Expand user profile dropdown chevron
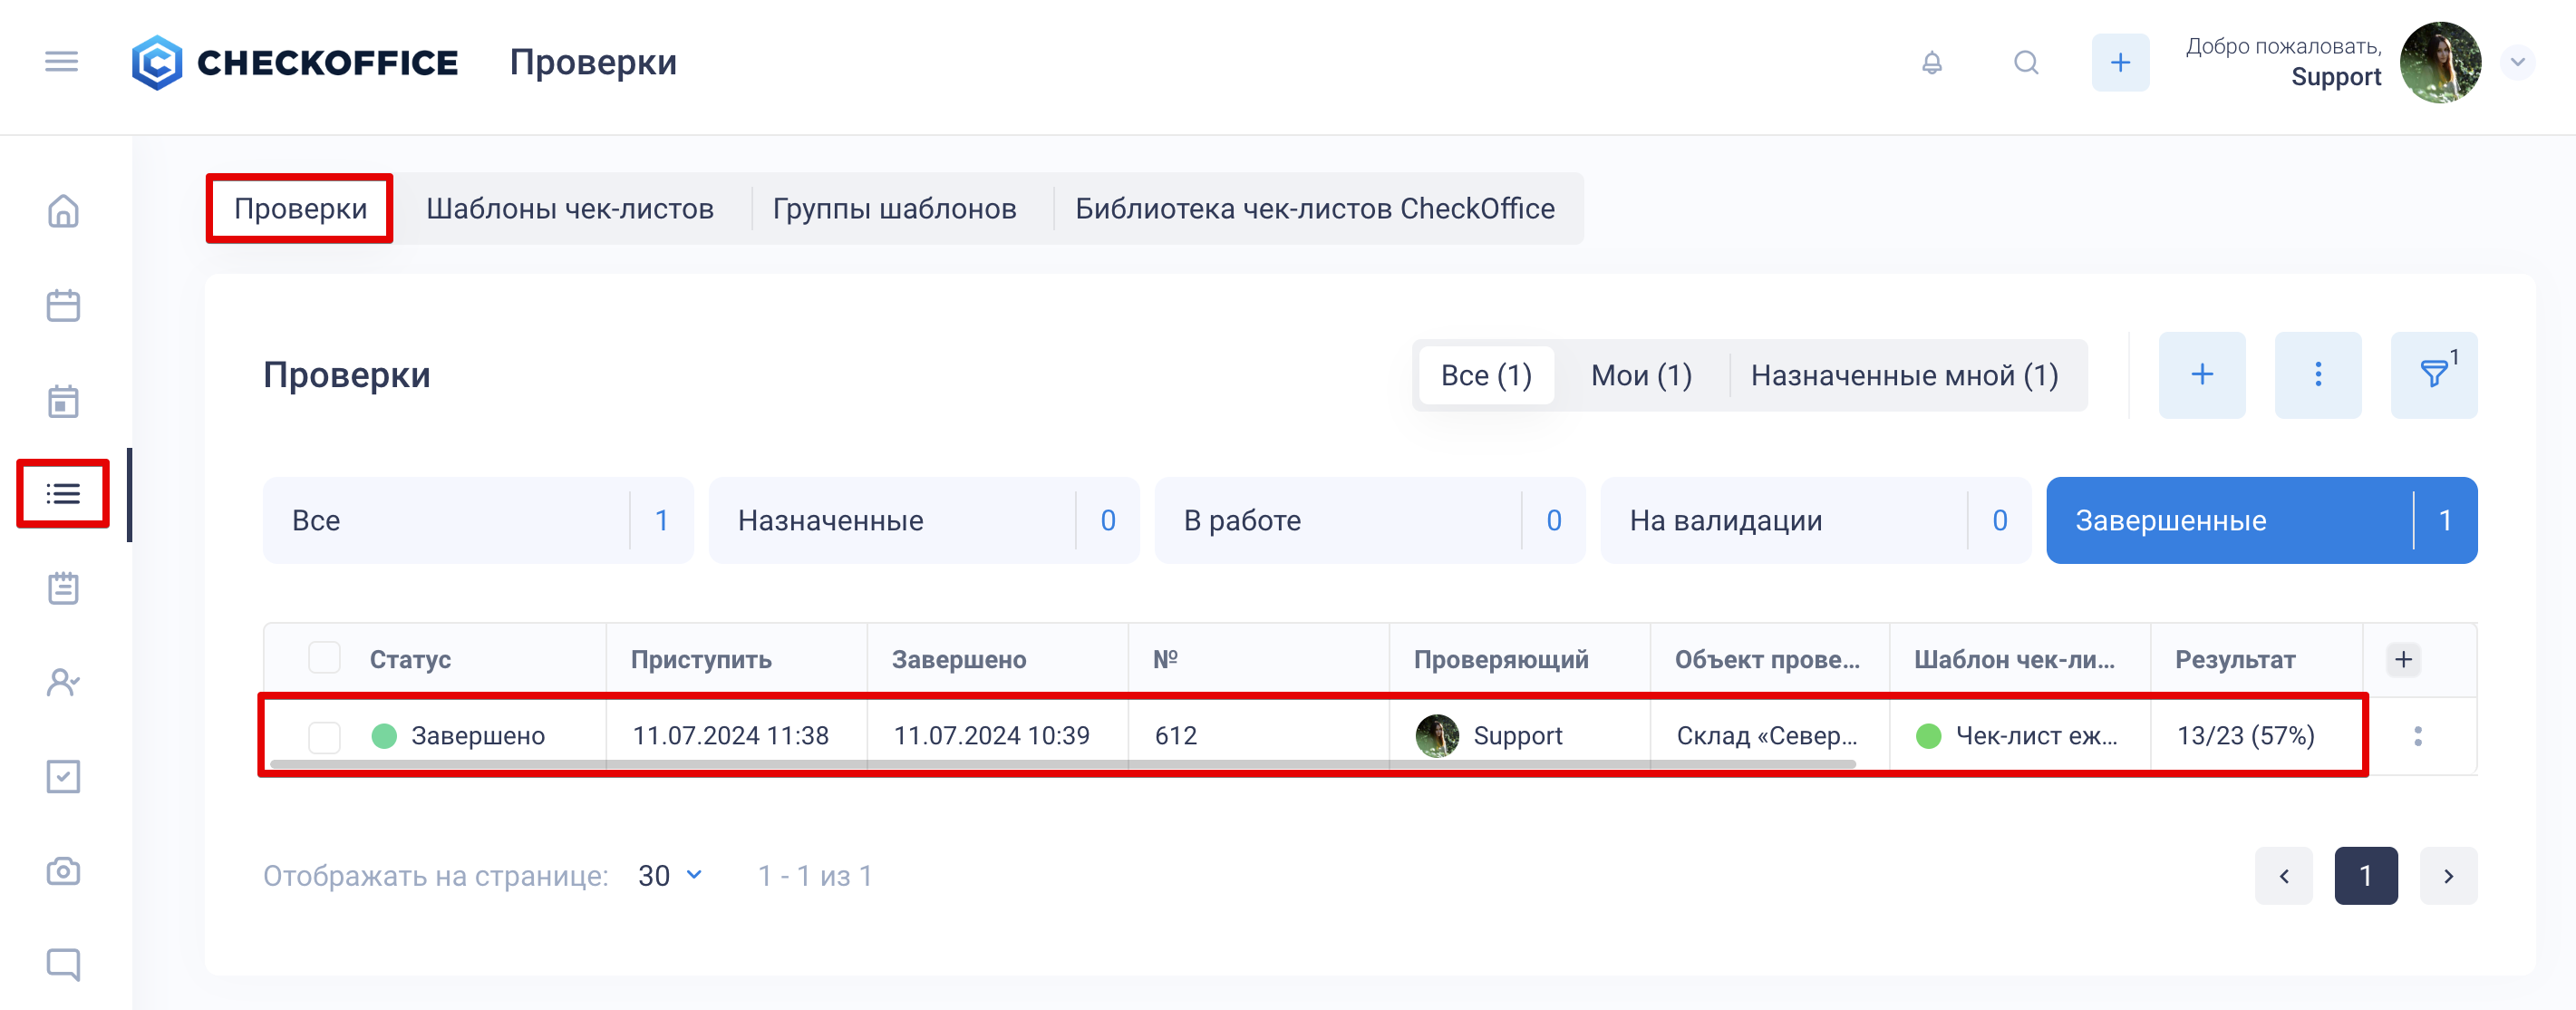The image size is (2576, 1010). [x=2517, y=62]
